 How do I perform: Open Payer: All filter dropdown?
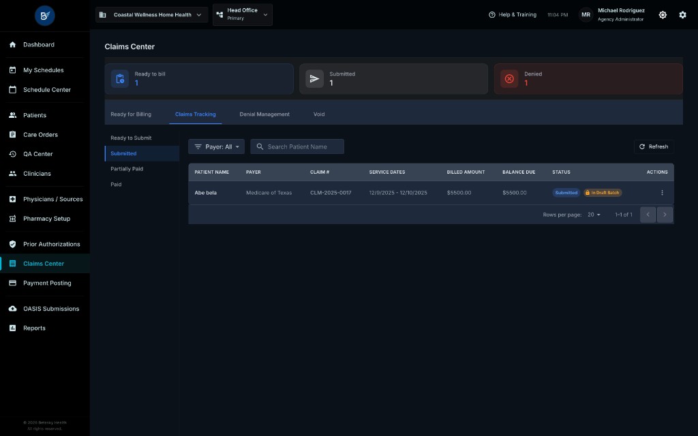click(216, 146)
